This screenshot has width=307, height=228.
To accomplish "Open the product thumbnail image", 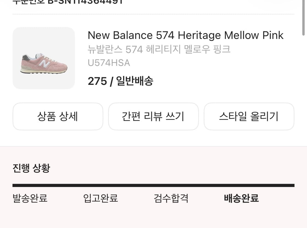I will coord(44,58).
